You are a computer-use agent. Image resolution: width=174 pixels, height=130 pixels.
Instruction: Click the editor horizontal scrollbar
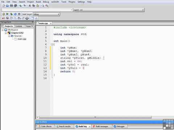(95, 117)
